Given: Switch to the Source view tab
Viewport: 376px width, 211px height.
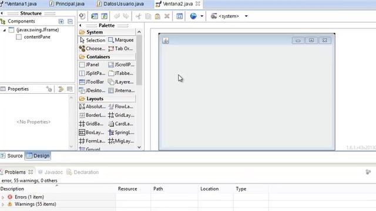Looking at the screenshot, I should pyautogui.click(x=12, y=156).
